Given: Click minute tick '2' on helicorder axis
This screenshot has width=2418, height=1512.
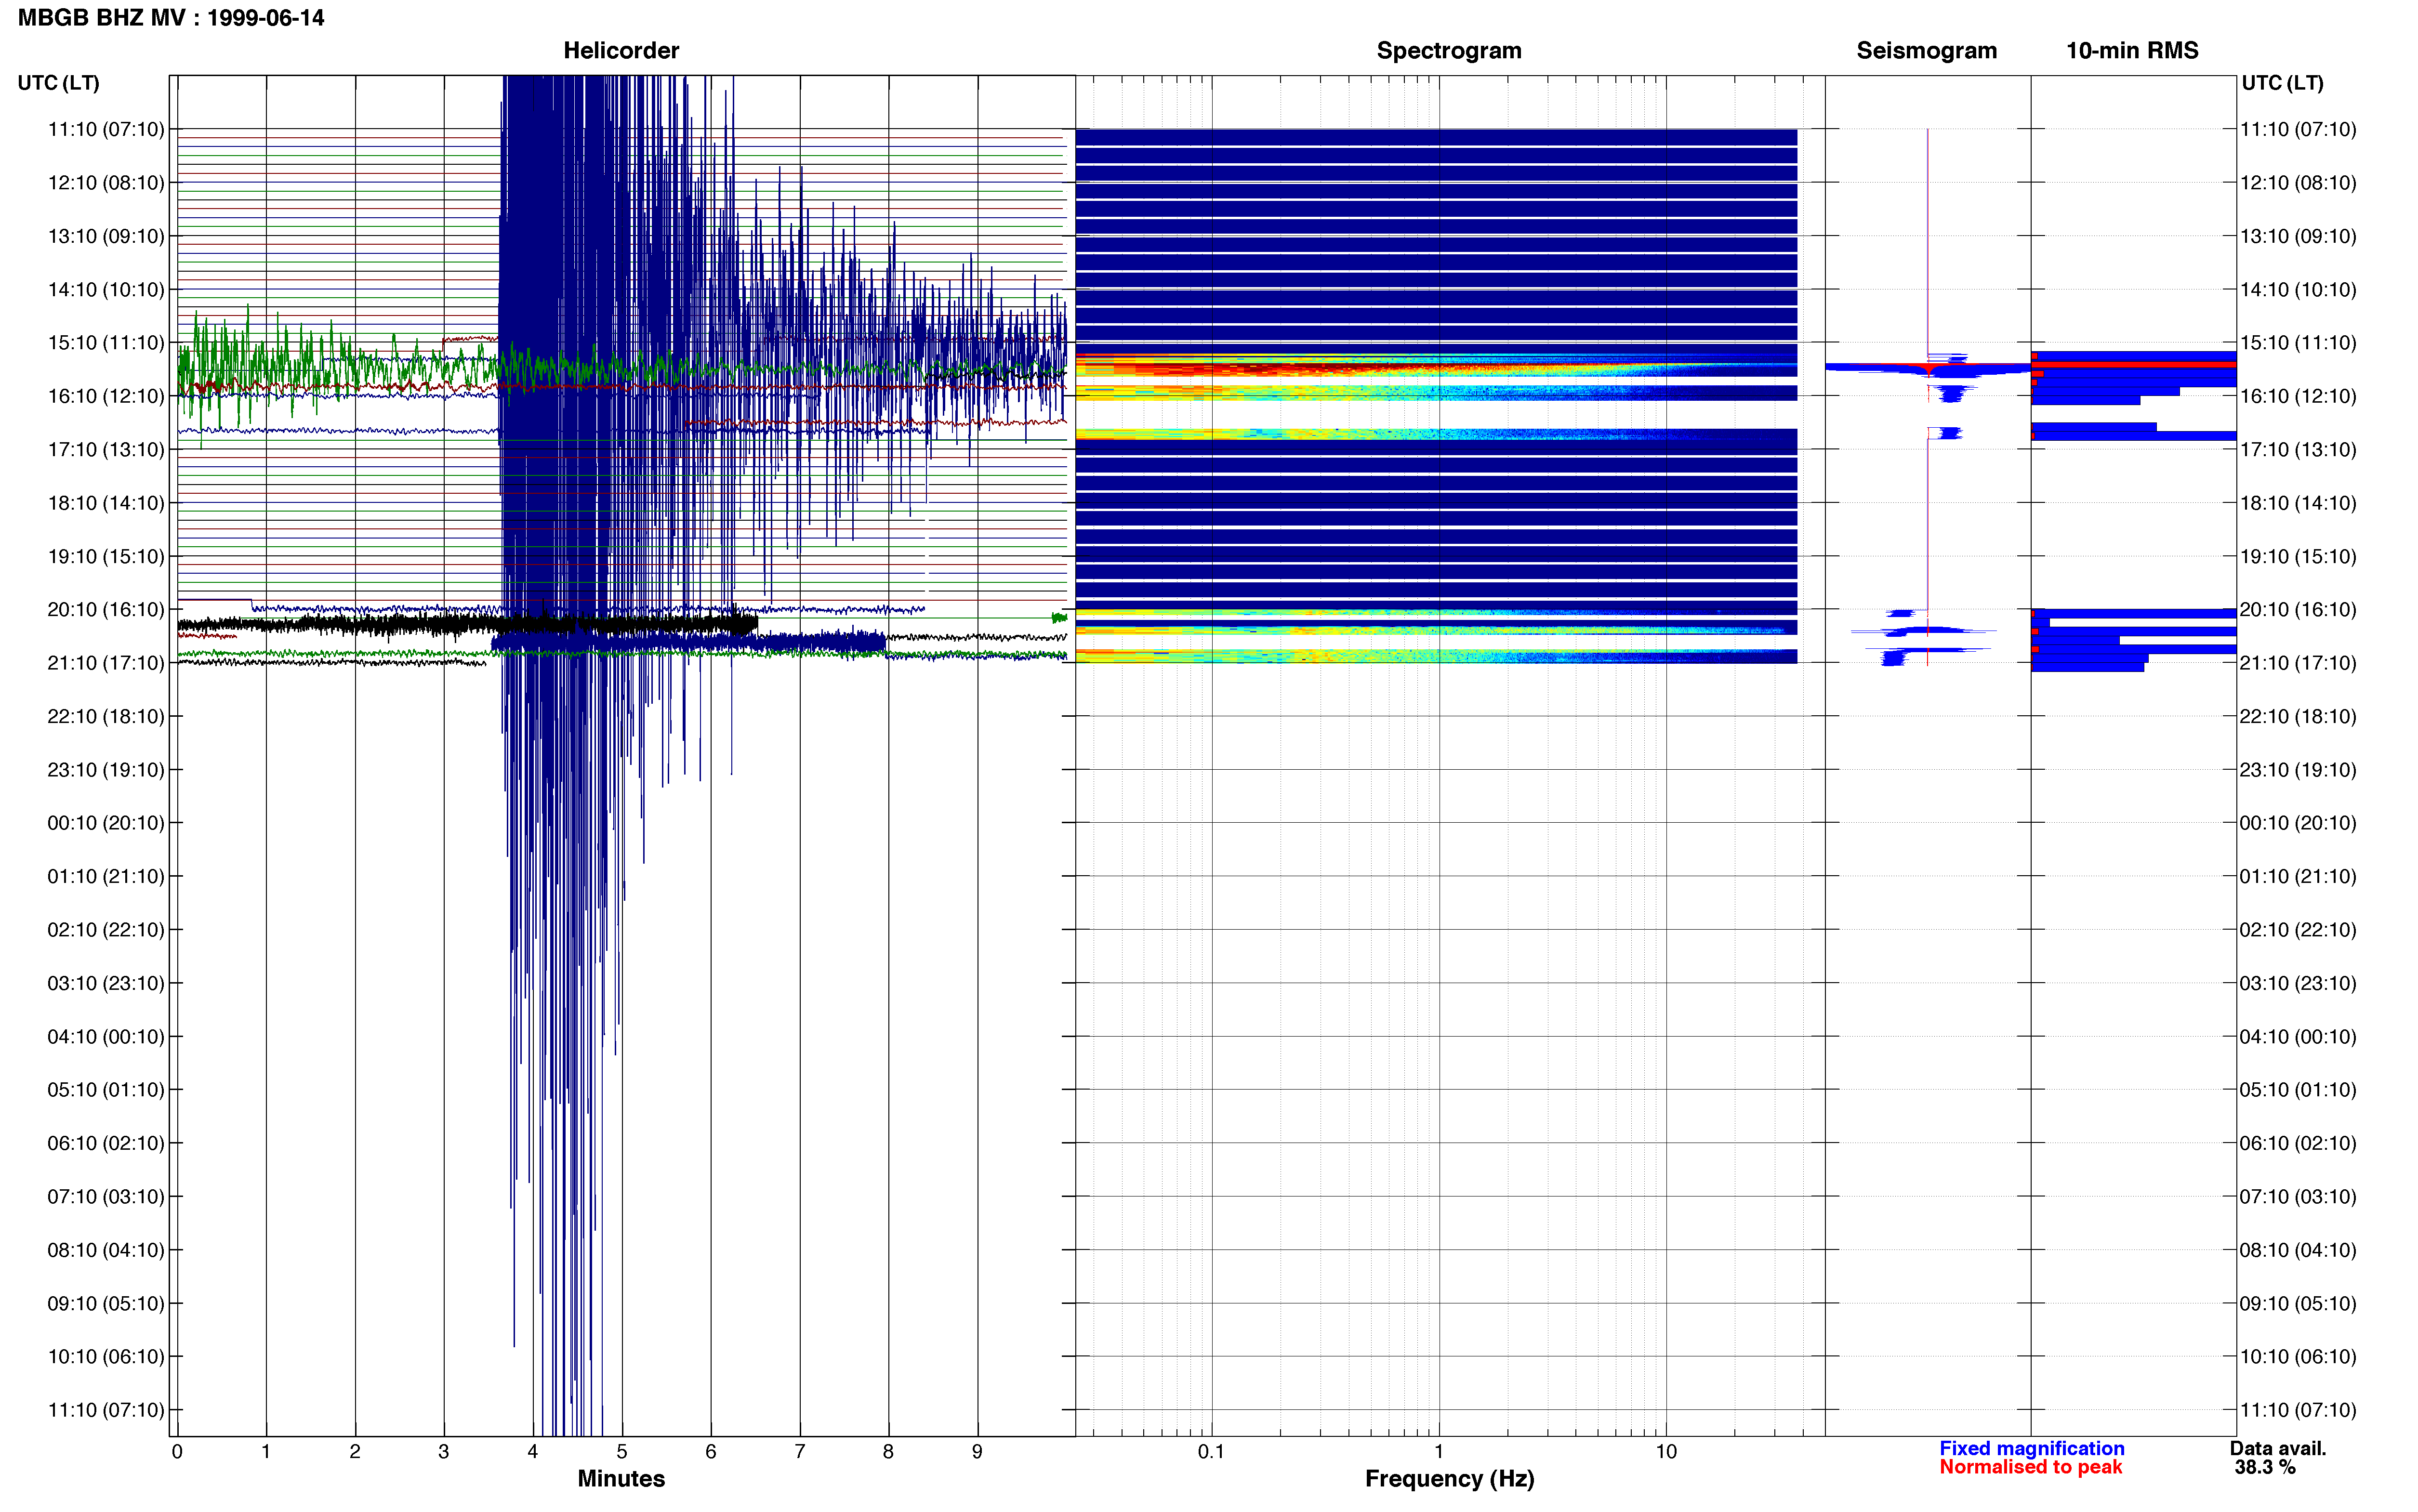Looking at the screenshot, I should (x=355, y=1452).
